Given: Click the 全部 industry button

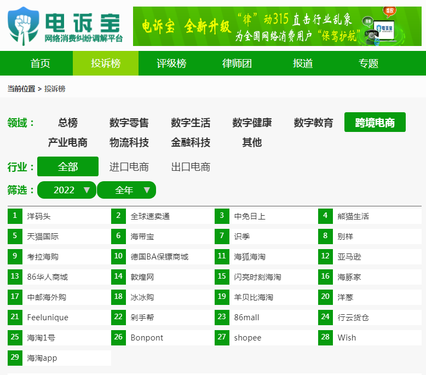Looking at the screenshot, I should click(x=68, y=166).
